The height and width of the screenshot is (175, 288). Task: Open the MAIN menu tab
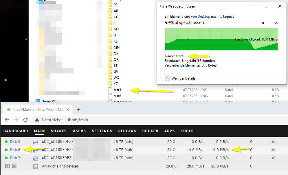[x=39, y=131]
